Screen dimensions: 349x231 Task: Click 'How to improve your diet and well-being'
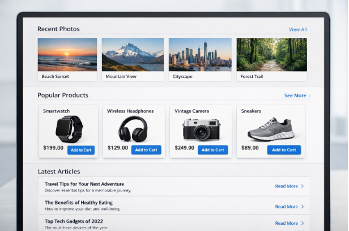click(82, 209)
